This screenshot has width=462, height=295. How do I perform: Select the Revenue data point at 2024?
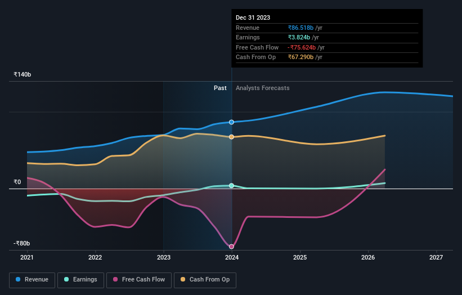232,122
